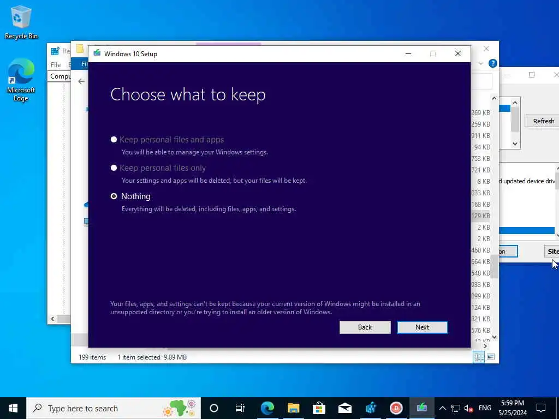The width and height of the screenshot is (559, 419).
Task: Click '1 item selected 9.89 MB' status
Action: pyautogui.click(x=152, y=357)
